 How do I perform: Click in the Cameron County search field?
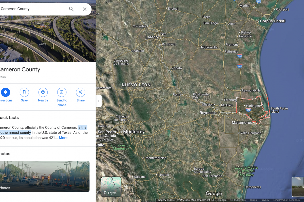[33, 9]
